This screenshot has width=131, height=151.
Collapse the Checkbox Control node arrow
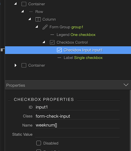[x=44, y=42]
